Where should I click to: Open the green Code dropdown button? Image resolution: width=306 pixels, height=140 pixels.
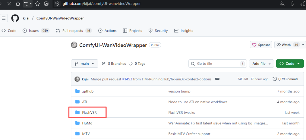[x=290, y=64]
